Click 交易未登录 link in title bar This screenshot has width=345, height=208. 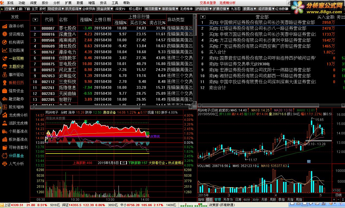208,3
